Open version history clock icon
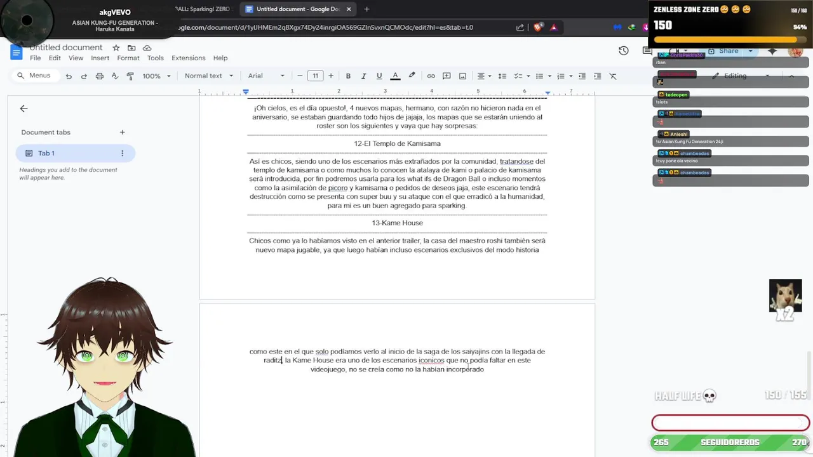 tap(624, 51)
